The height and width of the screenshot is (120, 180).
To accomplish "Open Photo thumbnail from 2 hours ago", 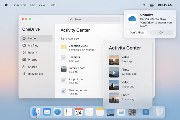I will point(114,97).
